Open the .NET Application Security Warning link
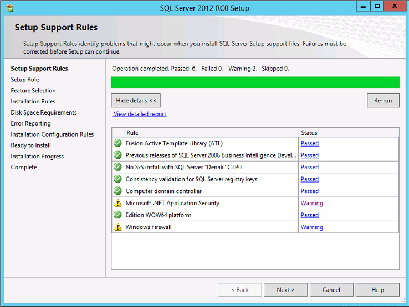 click(311, 203)
